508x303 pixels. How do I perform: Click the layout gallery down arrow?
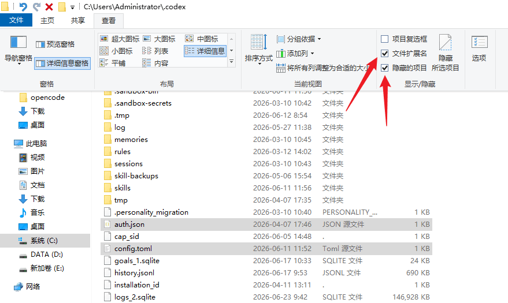click(231, 50)
